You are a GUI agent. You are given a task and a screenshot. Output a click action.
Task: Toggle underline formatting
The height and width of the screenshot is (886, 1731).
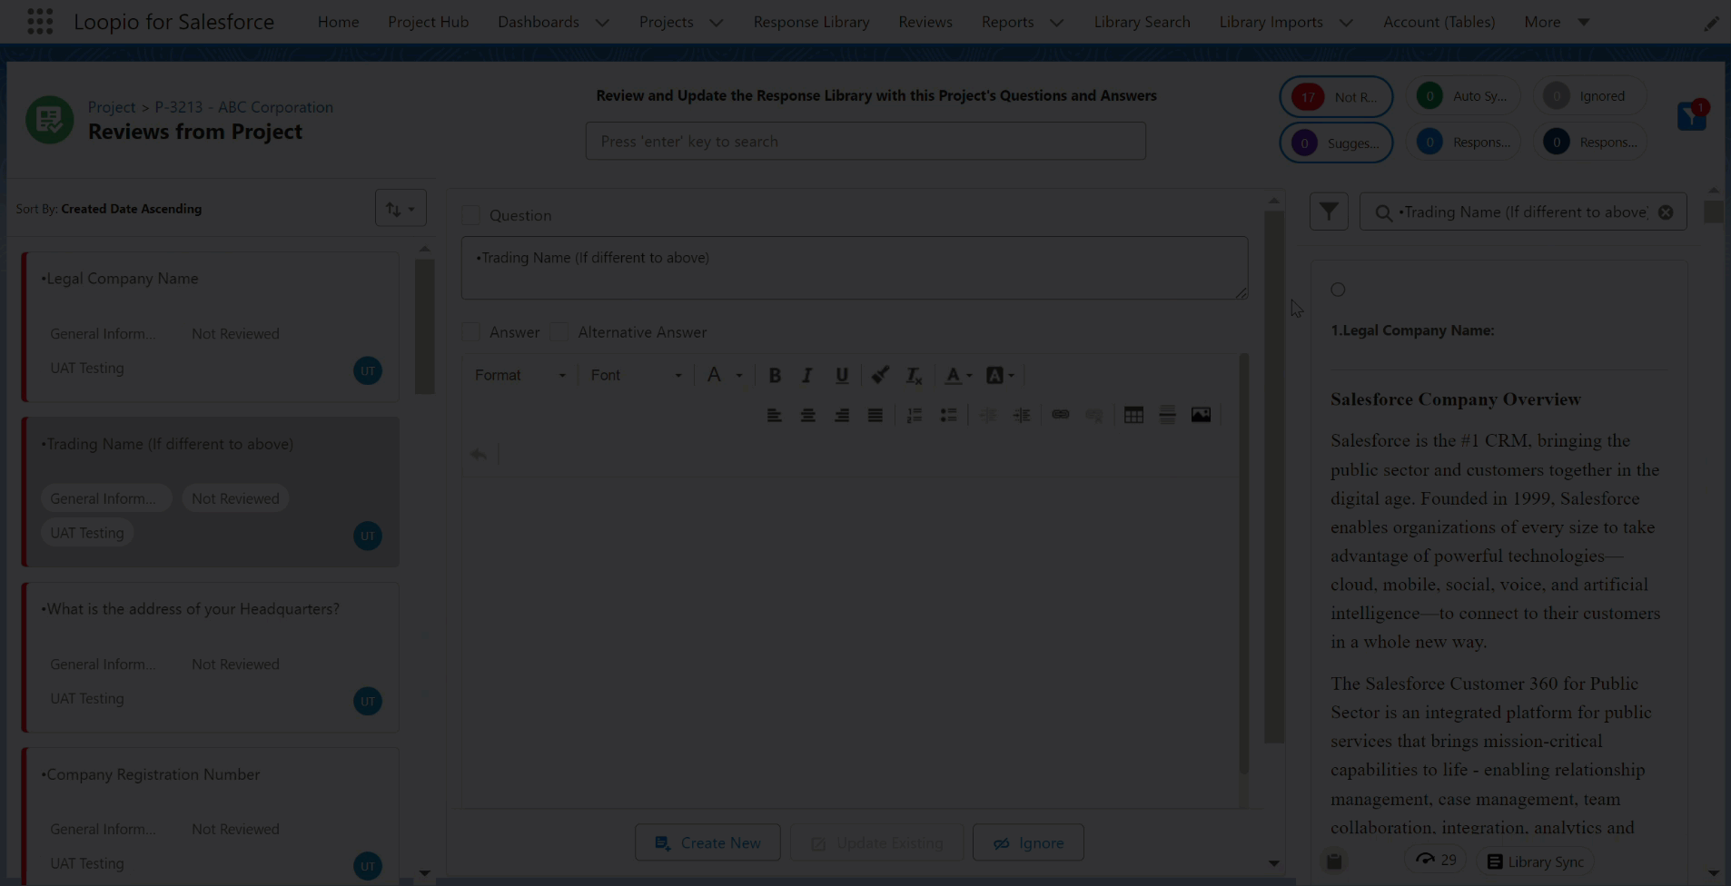pos(842,375)
